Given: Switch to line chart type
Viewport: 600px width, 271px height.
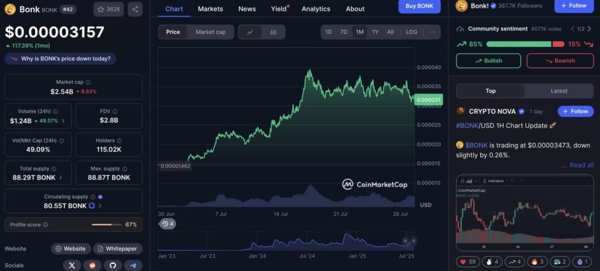Looking at the screenshot, I should 250,32.
